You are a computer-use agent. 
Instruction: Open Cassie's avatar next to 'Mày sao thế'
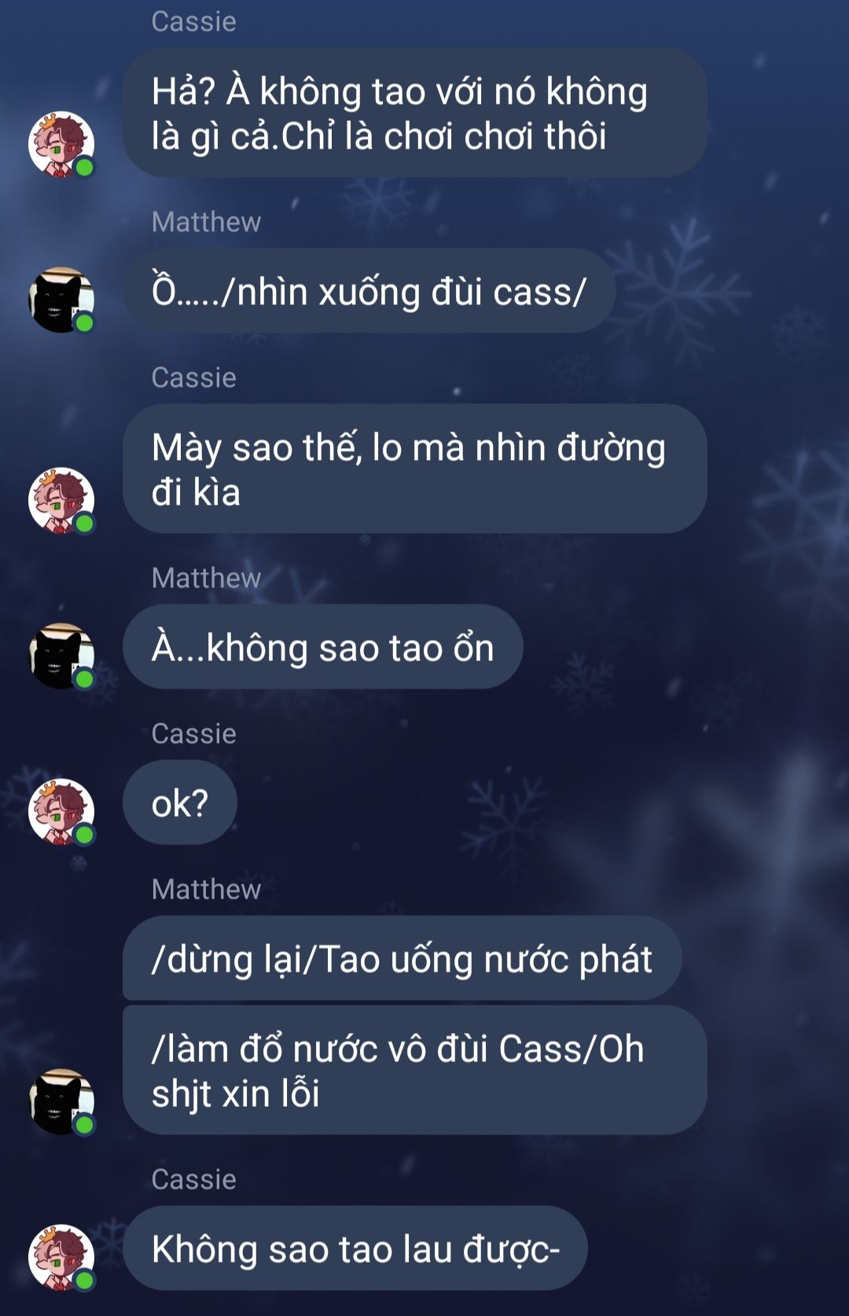click(x=61, y=501)
